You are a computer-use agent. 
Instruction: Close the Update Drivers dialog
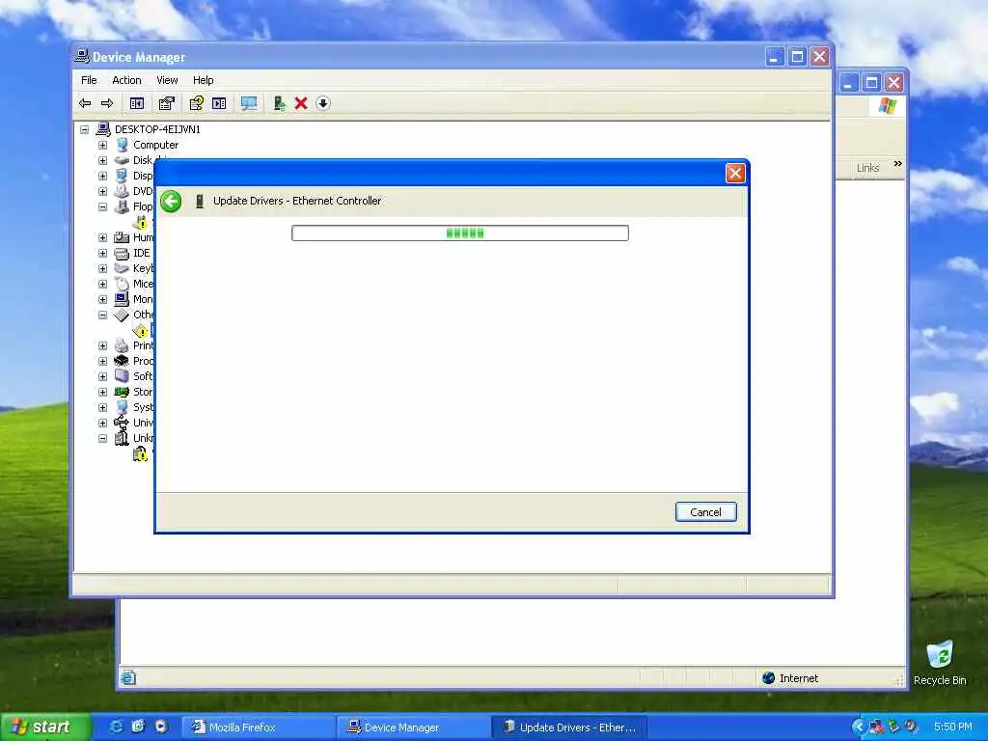coord(735,174)
